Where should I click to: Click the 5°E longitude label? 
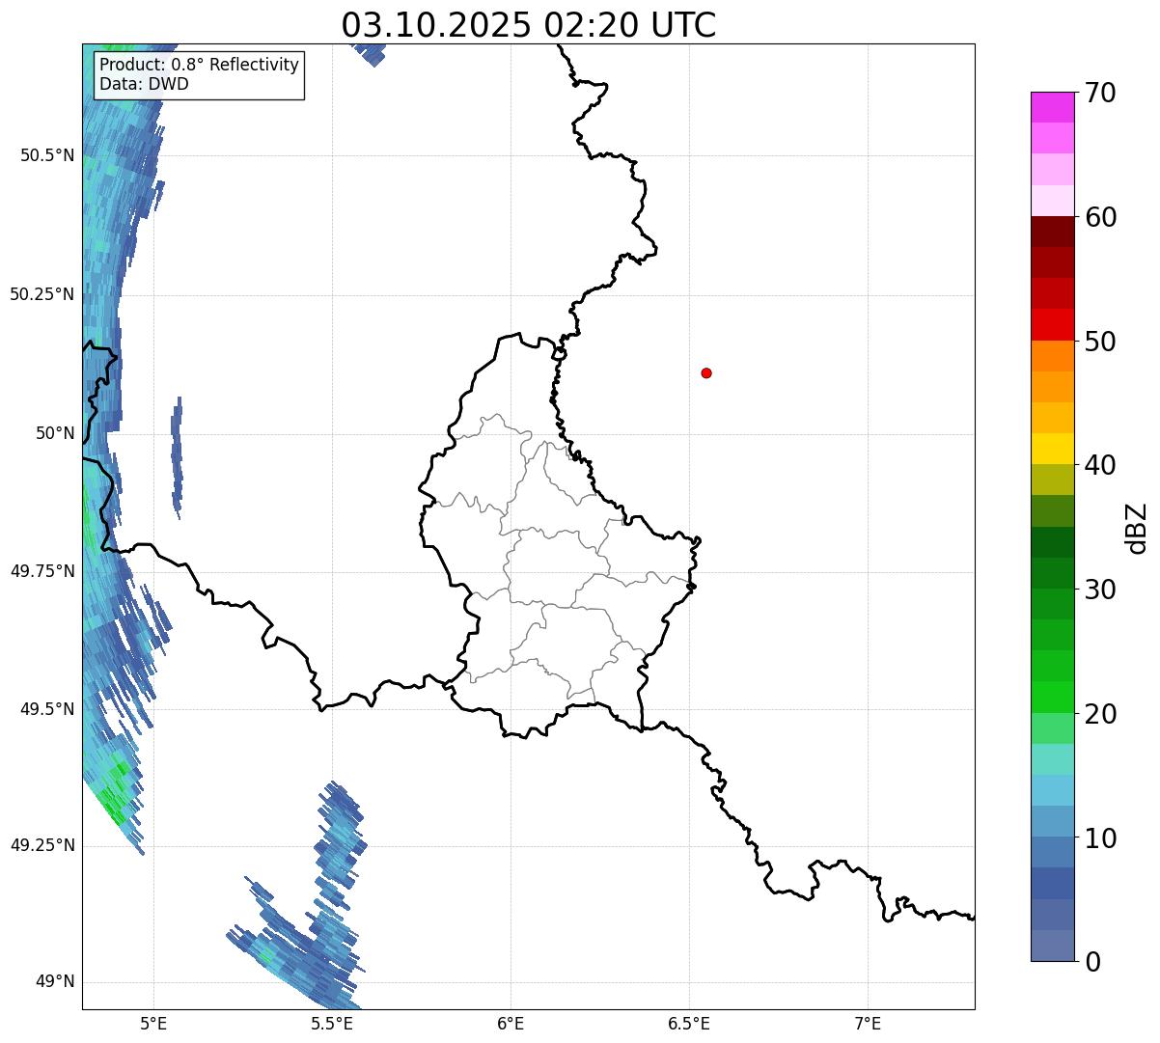tap(154, 1023)
